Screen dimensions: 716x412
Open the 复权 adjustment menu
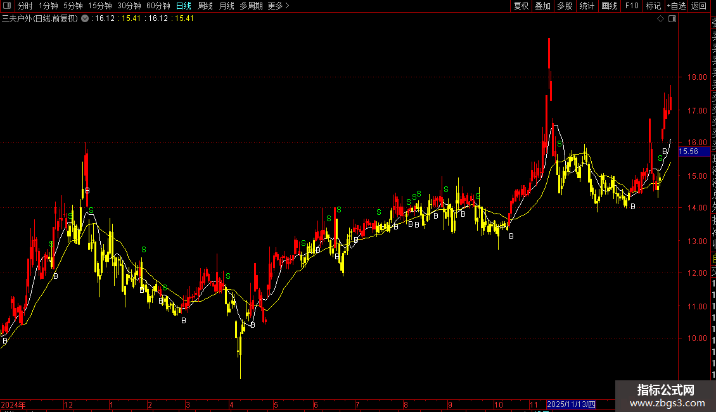click(x=521, y=6)
